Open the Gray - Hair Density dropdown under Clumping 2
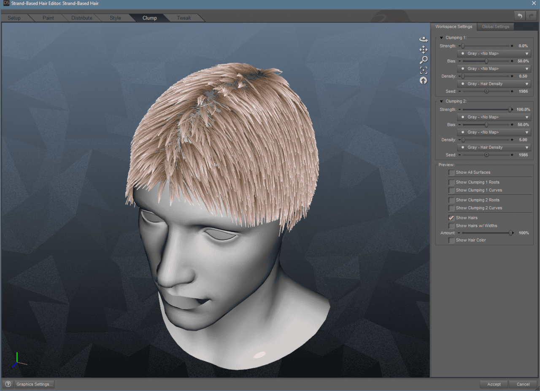Screen dimensions: 540x391 coord(494,147)
